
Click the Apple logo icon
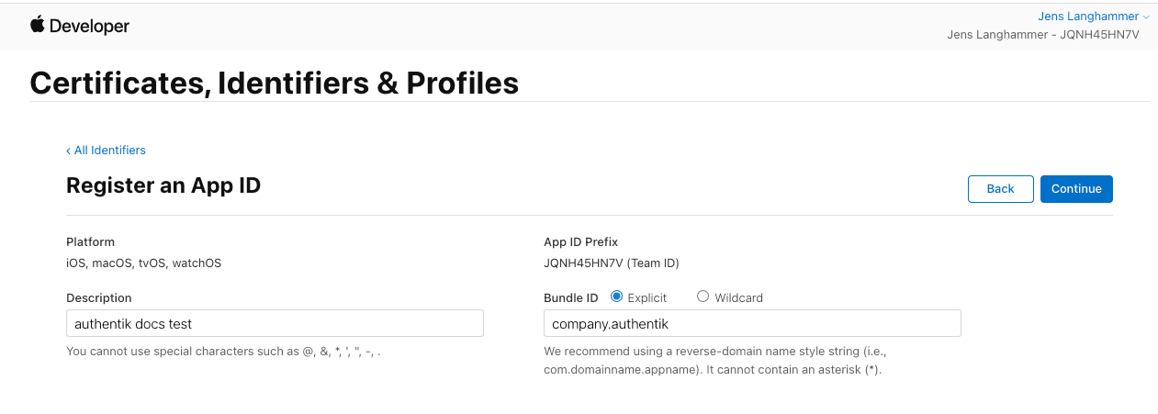point(38,25)
